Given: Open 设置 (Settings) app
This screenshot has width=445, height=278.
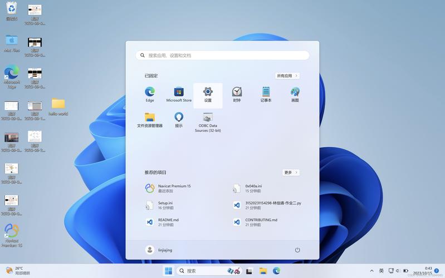Looking at the screenshot, I should point(208,92).
